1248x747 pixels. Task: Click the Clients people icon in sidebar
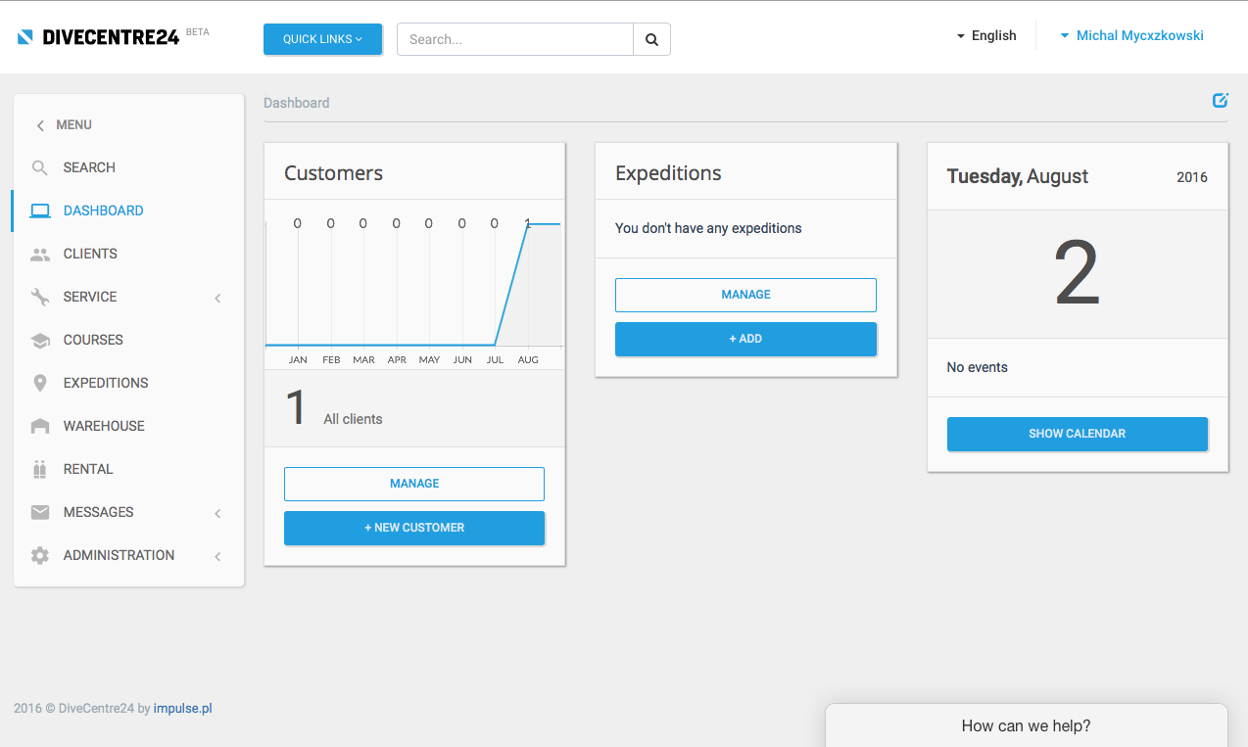pos(40,255)
